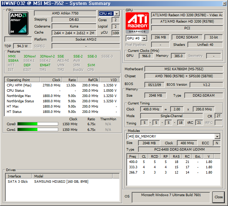
Task: Click the 3DNow! feature label
Action: (x=30, y=56)
